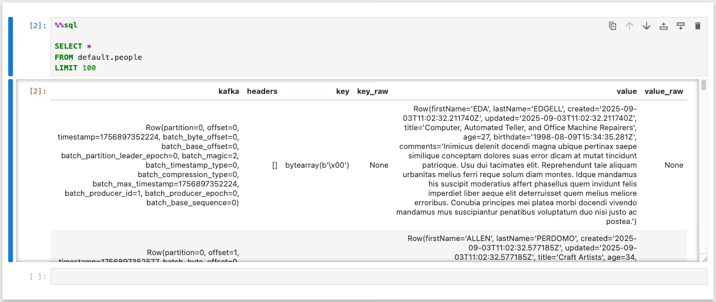The width and height of the screenshot is (716, 302).
Task: Click the output resize handle at bottom-right corner
Action: tap(704, 259)
